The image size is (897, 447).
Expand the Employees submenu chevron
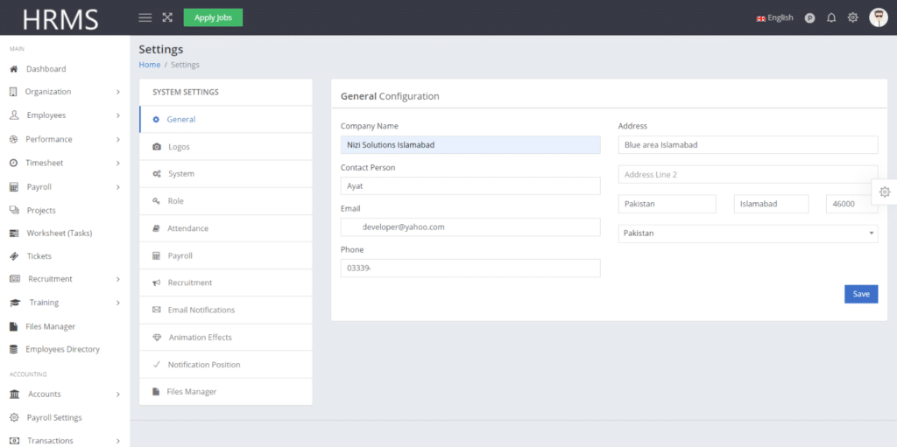118,115
